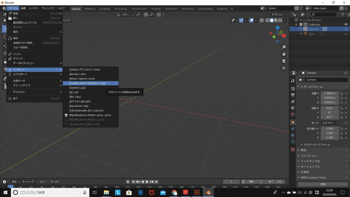Toggle the Collection eye visibility icon
This screenshot has width=350, height=197.
[x=346, y=25]
